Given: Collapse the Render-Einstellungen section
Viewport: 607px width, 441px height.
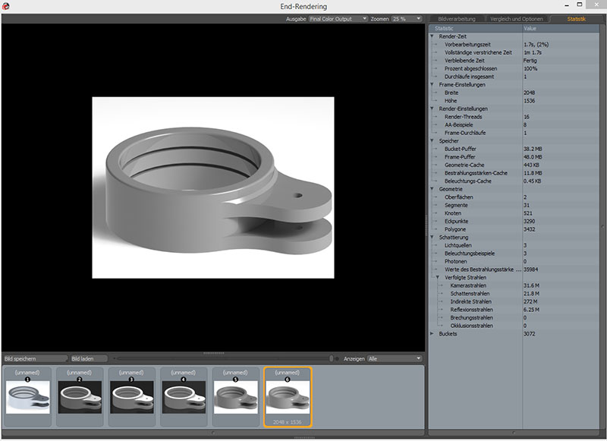Looking at the screenshot, I should point(432,109).
